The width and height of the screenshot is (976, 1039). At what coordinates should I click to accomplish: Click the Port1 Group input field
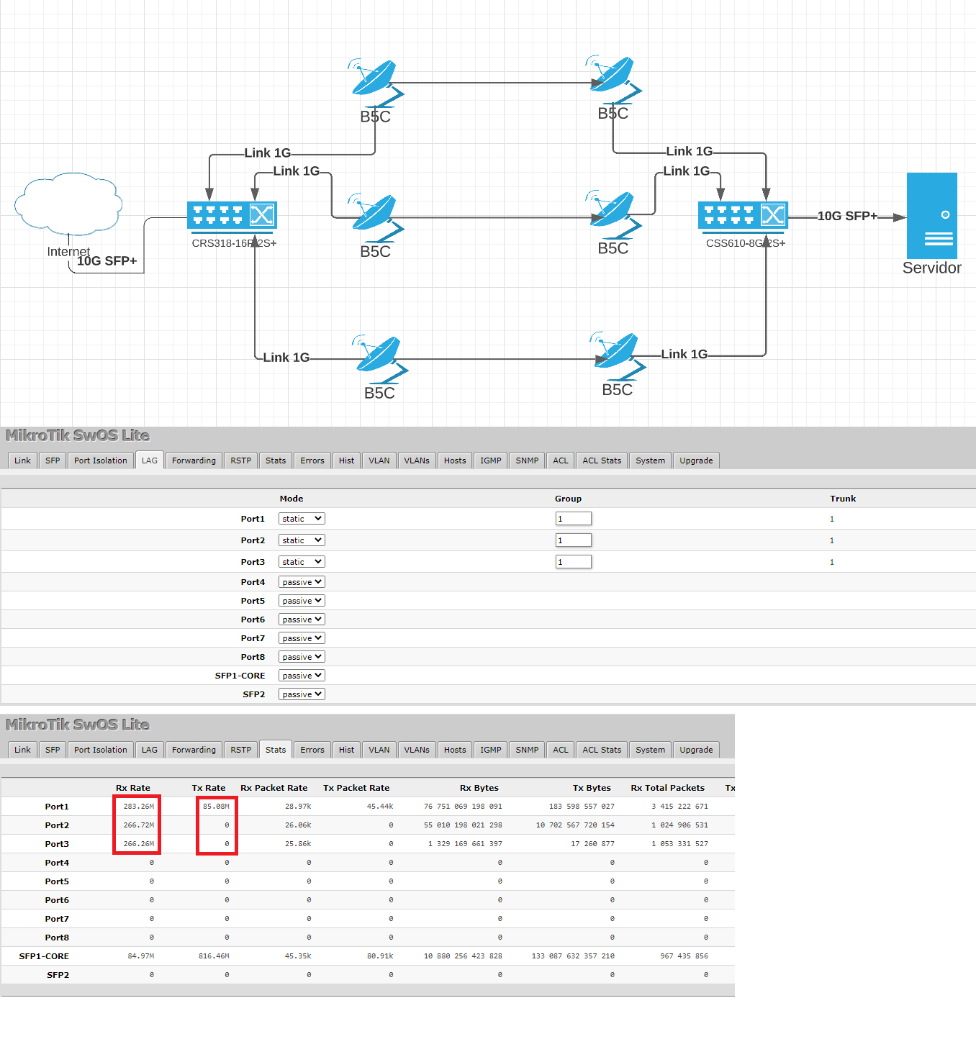(574, 519)
